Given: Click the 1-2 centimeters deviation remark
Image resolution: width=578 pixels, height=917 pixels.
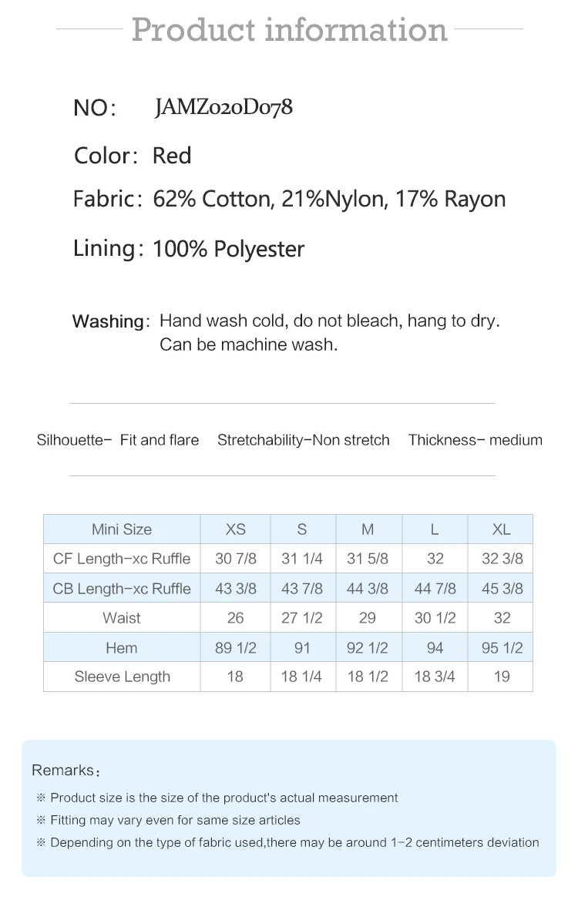Looking at the screenshot, I should coord(294,842).
